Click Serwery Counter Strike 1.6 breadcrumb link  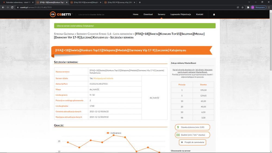[104, 34]
